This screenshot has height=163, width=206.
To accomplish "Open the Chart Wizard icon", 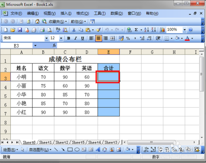I will point(162,30).
